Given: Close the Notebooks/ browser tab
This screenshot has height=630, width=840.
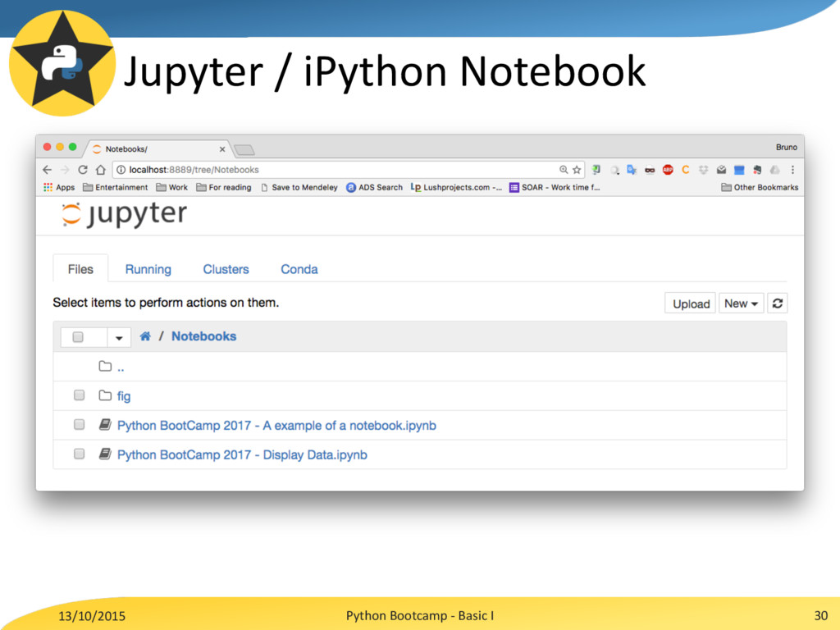Looking at the screenshot, I should (222, 149).
